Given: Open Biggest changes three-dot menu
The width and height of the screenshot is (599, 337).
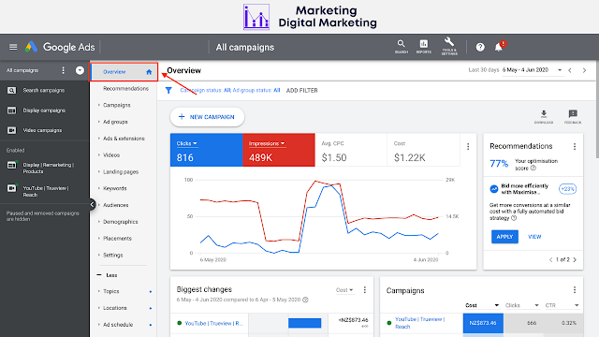Looking at the screenshot, I should click(x=365, y=290).
